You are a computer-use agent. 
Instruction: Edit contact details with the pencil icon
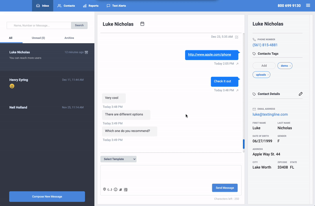[x=300, y=94]
